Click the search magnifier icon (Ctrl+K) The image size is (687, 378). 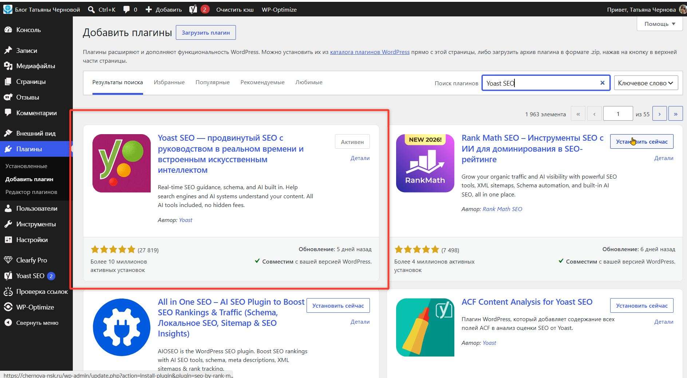91,10
